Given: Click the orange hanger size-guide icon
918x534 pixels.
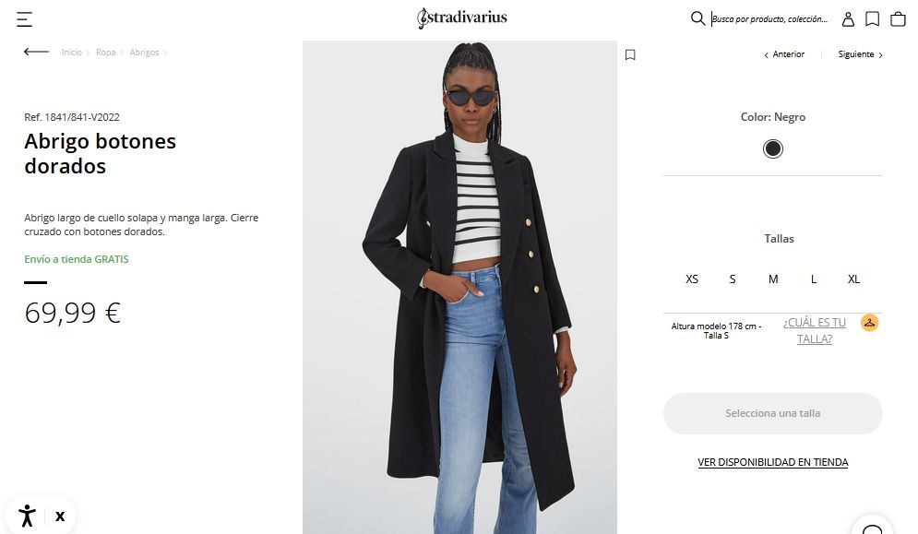Looking at the screenshot, I should pos(869,323).
